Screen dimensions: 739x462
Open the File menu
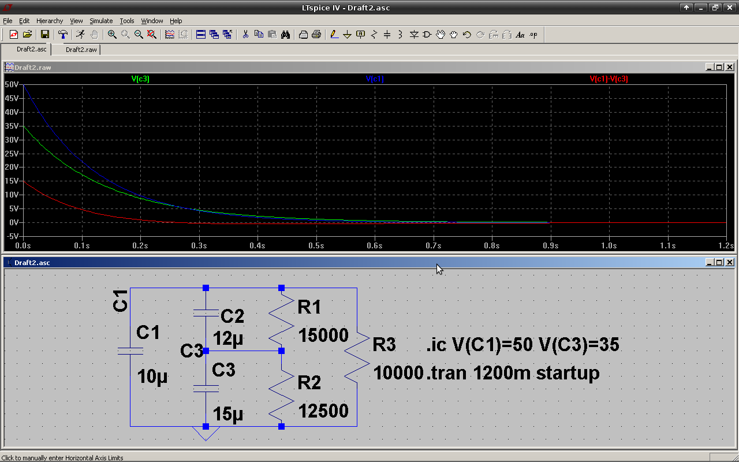(x=8, y=21)
